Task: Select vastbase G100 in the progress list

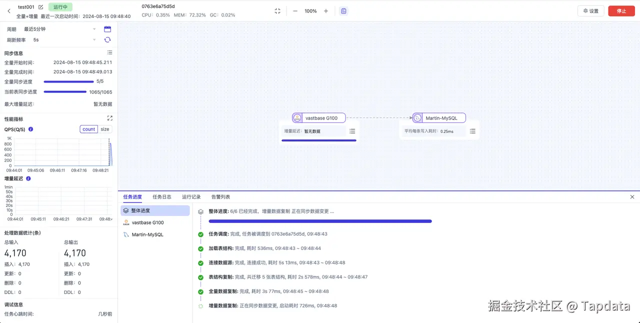Action: tap(155, 222)
